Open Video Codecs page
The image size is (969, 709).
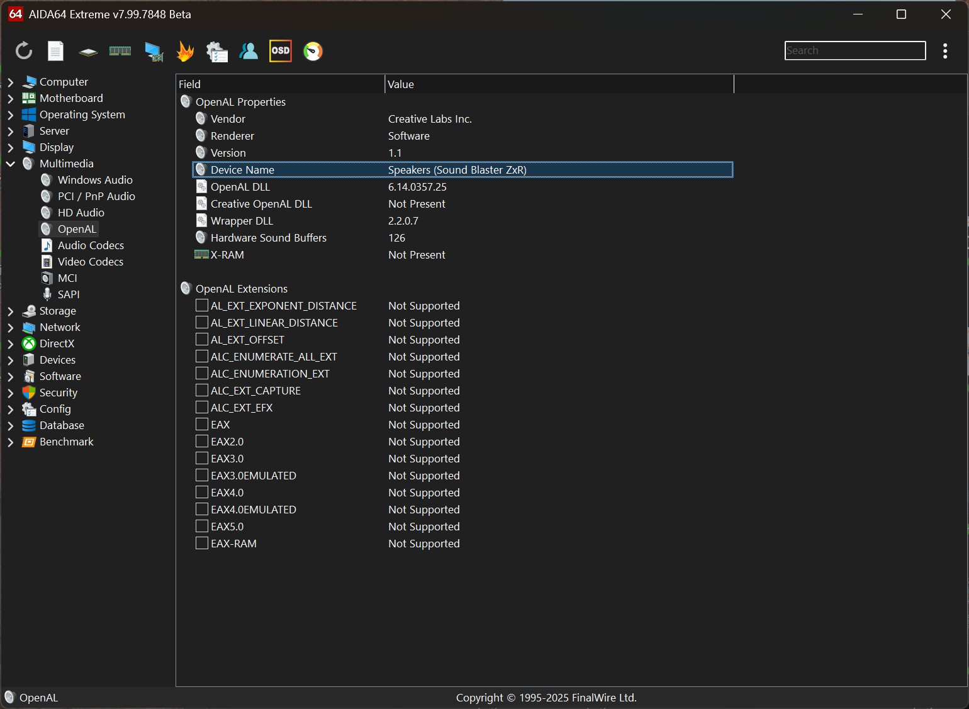click(91, 262)
